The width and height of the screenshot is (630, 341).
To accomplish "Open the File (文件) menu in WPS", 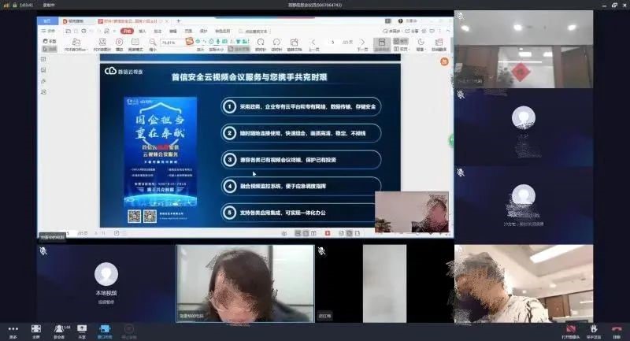I will (49, 31).
